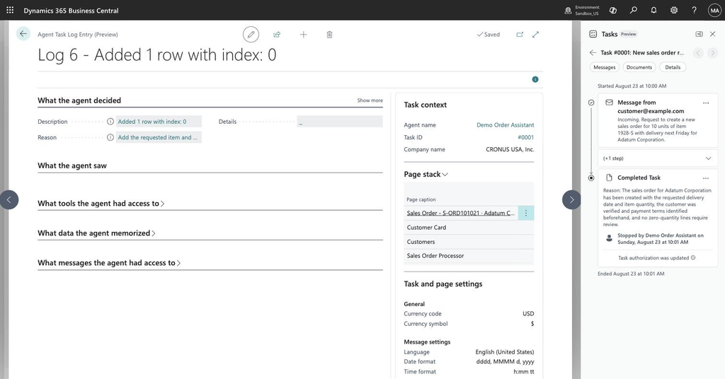The width and height of the screenshot is (725, 379).
Task: Expand What data the agent memorized
Action: click(96, 233)
